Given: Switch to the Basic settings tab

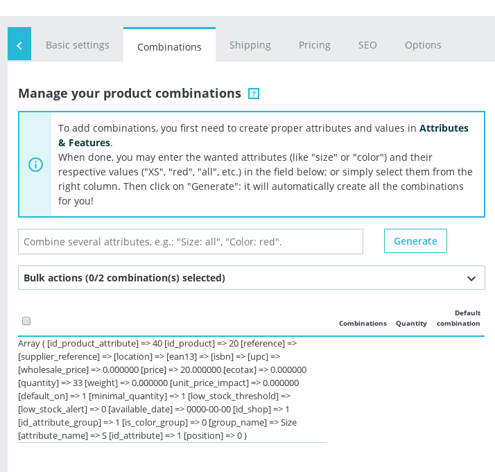Looking at the screenshot, I should click(x=78, y=45).
